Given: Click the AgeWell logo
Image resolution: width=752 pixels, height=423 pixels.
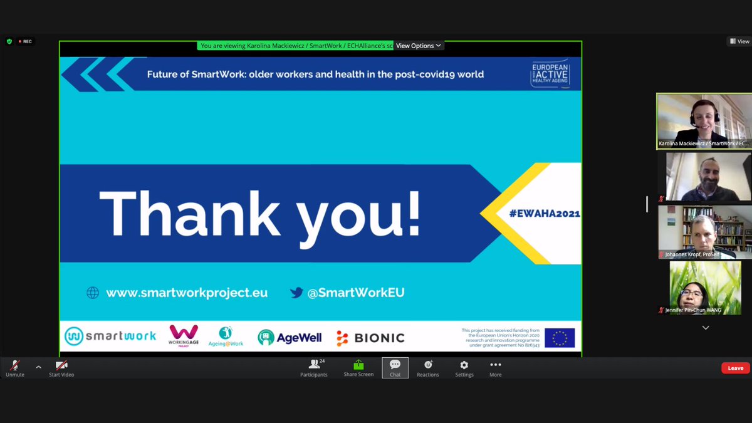Looking at the screenshot, I should [290, 337].
